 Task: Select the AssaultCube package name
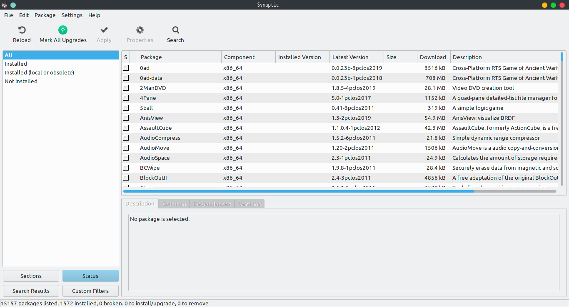[x=156, y=128]
